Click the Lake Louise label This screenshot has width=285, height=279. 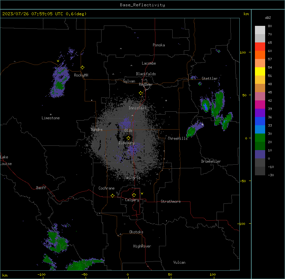click(5, 160)
